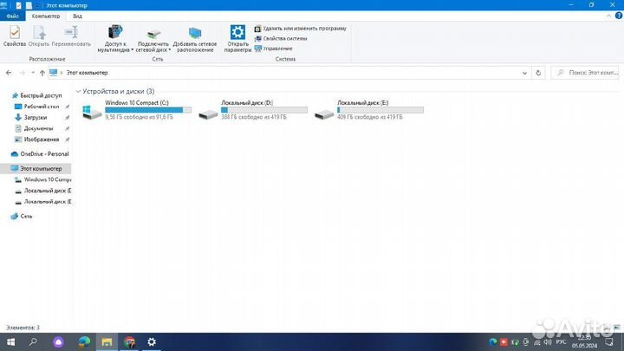Click the Windows Start button on taskbar
This screenshot has width=624, height=351.
pos(10,341)
